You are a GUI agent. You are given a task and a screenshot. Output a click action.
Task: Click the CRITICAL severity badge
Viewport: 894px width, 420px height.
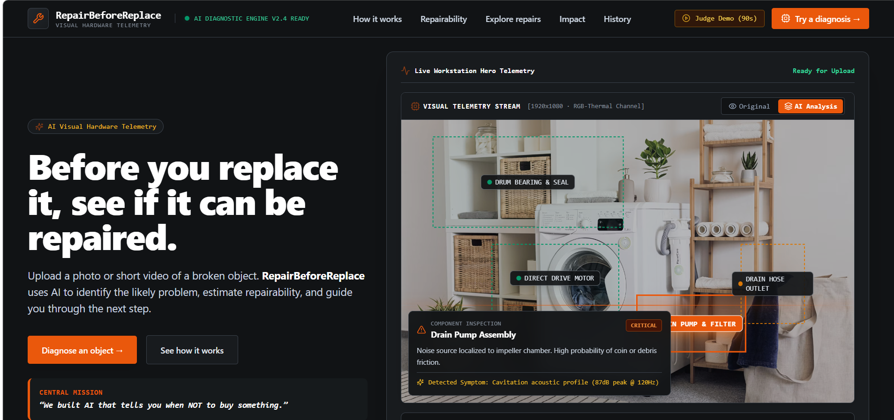point(644,325)
